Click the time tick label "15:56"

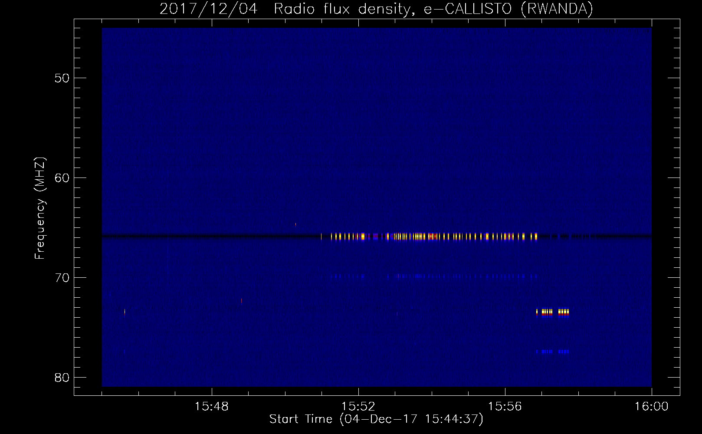pyautogui.click(x=505, y=407)
